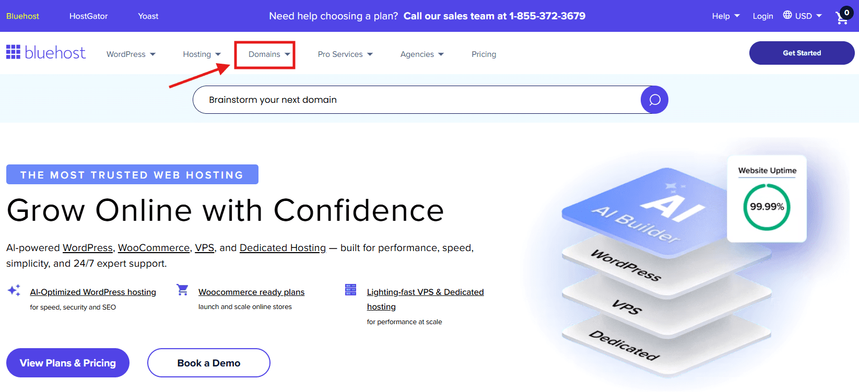This screenshot has width=859, height=392.
Task: Open the Pro Services dropdown
Action: (345, 54)
